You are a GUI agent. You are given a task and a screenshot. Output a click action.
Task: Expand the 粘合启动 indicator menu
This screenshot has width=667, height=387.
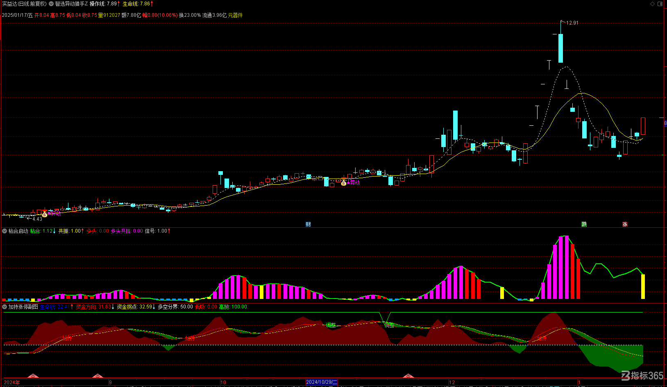[5, 231]
